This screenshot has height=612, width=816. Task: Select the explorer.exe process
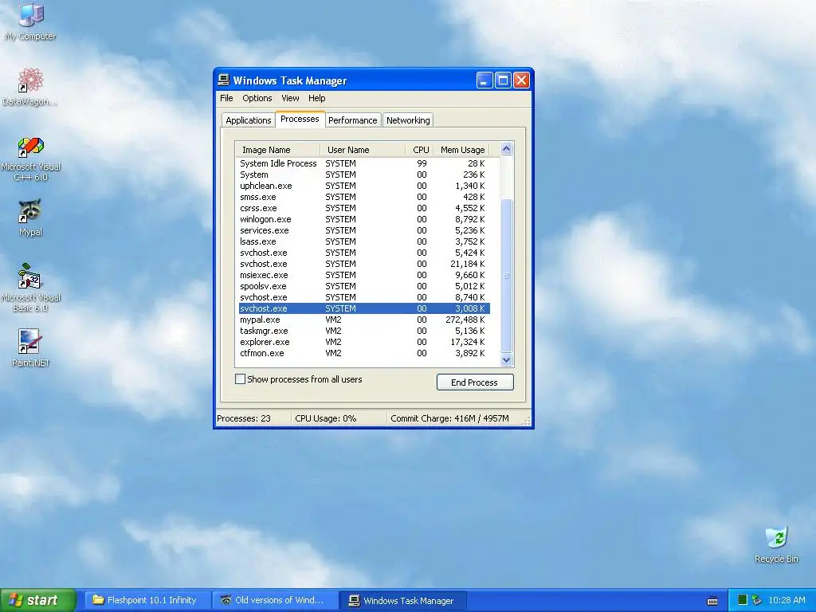[x=363, y=342]
